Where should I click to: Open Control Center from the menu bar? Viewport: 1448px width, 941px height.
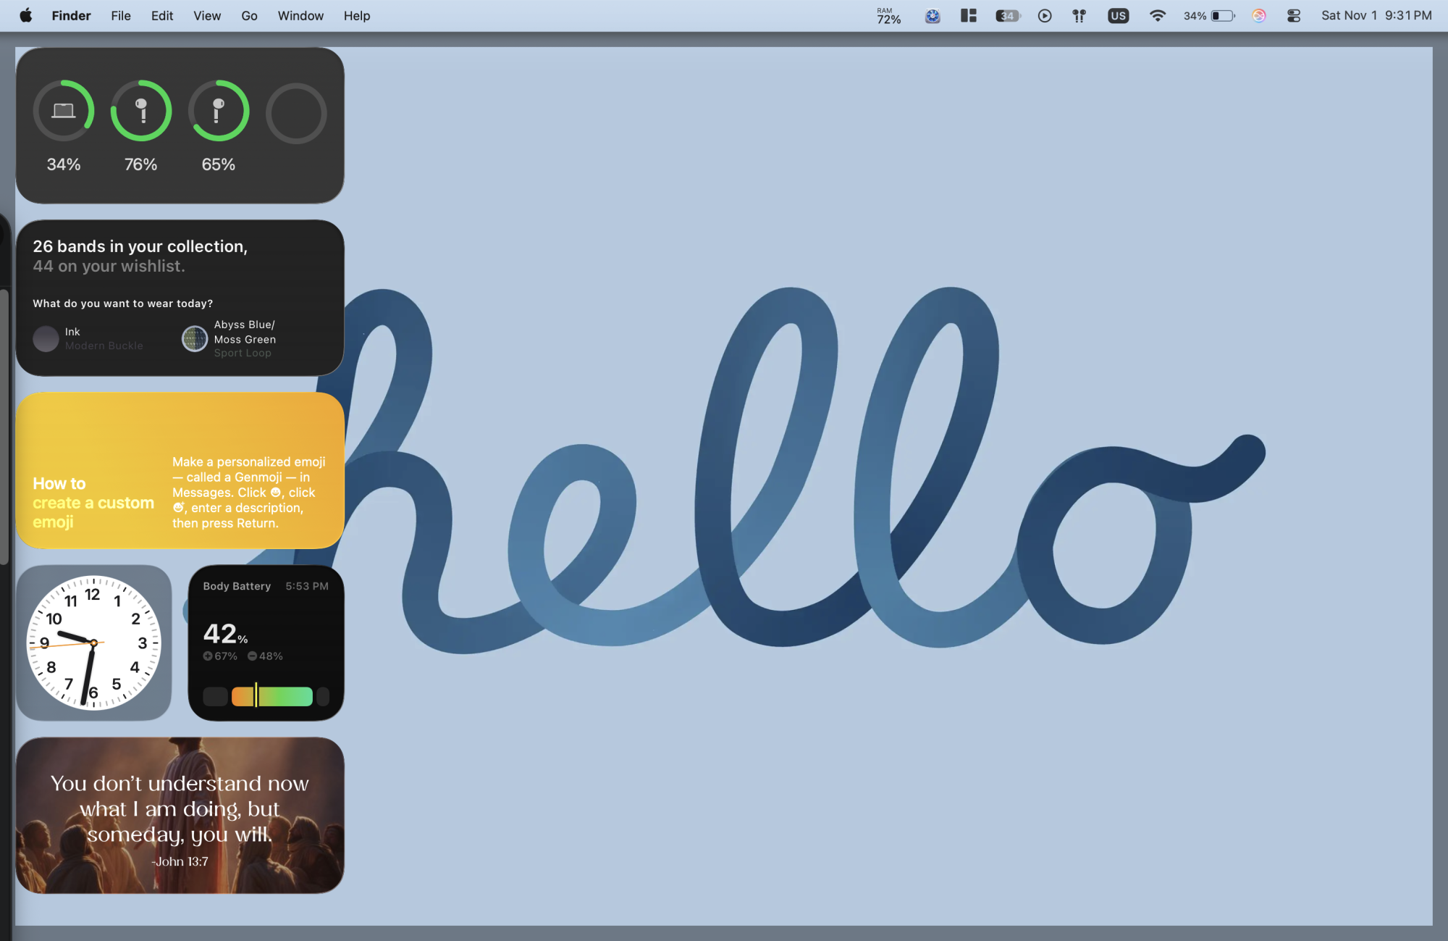[x=1293, y=15]
